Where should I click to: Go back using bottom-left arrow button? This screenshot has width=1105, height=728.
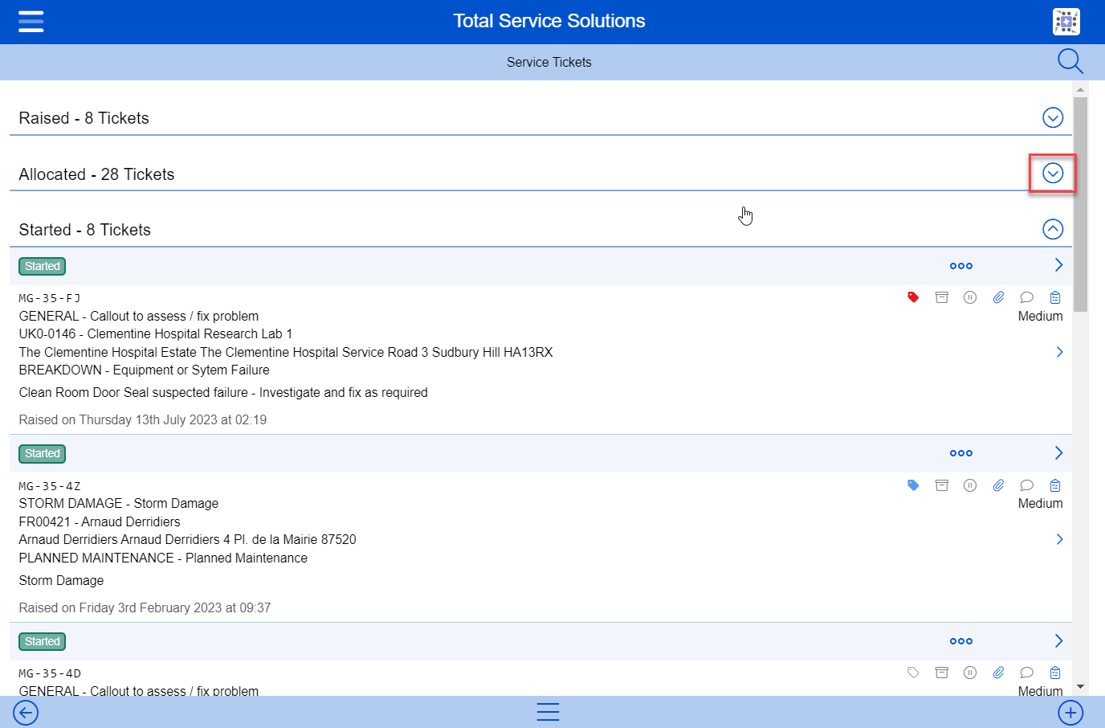(x=26, y=713)
